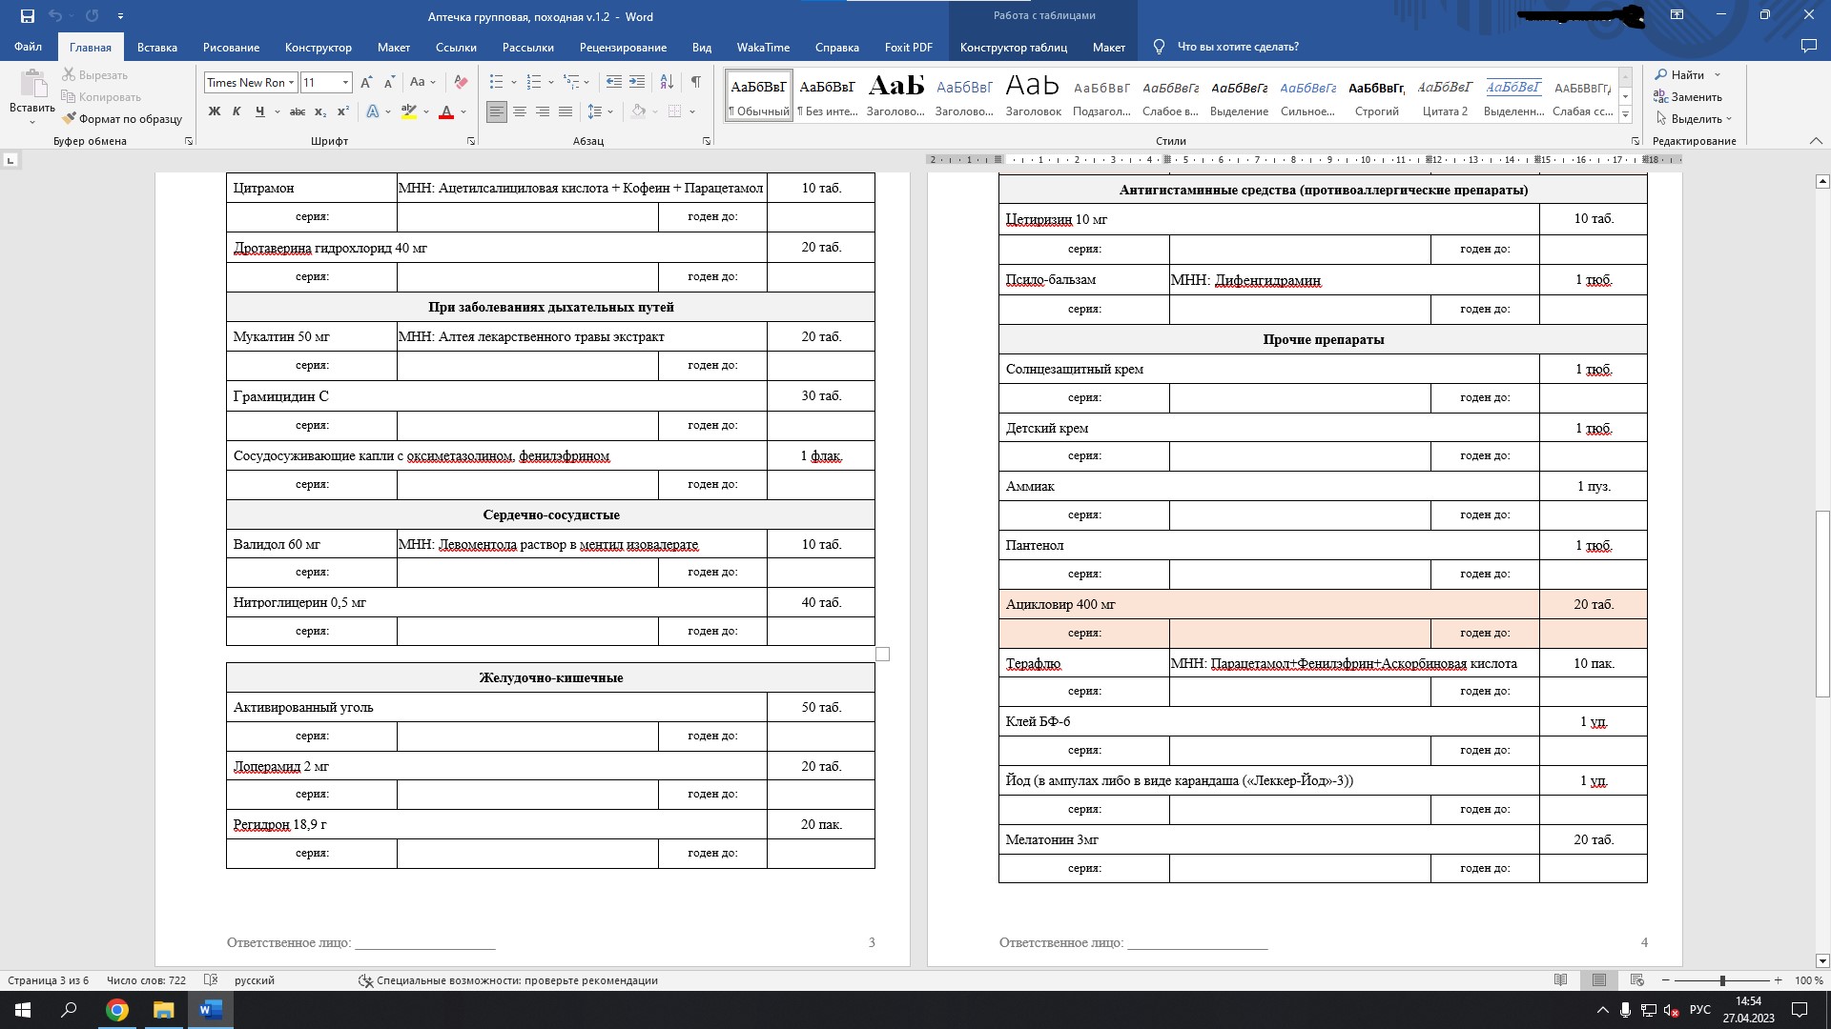Save the document with the floppy disk icon
The height and width of the screenshot is (1029, 1831).
click(28, 16)
